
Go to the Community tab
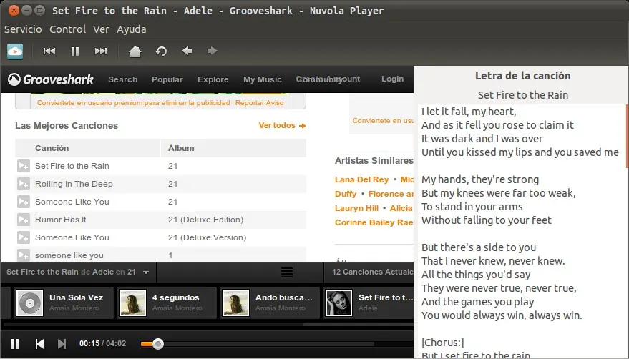coord(319,79)
